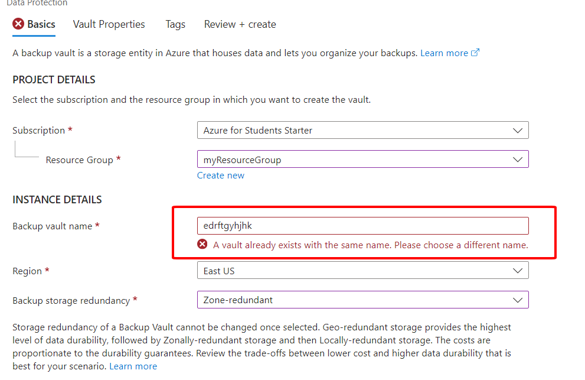Open the Basics tab
Viewport: 585px width, 380px height.
(34, 24)
